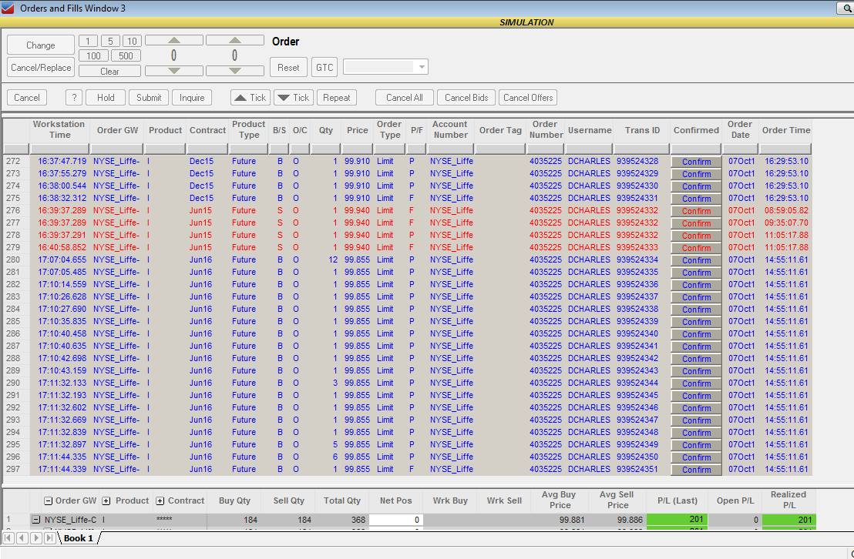Image resolution: width=854 pixels, height=559 pixels.
Task: Set quantity preset 10
Action: 132,42
